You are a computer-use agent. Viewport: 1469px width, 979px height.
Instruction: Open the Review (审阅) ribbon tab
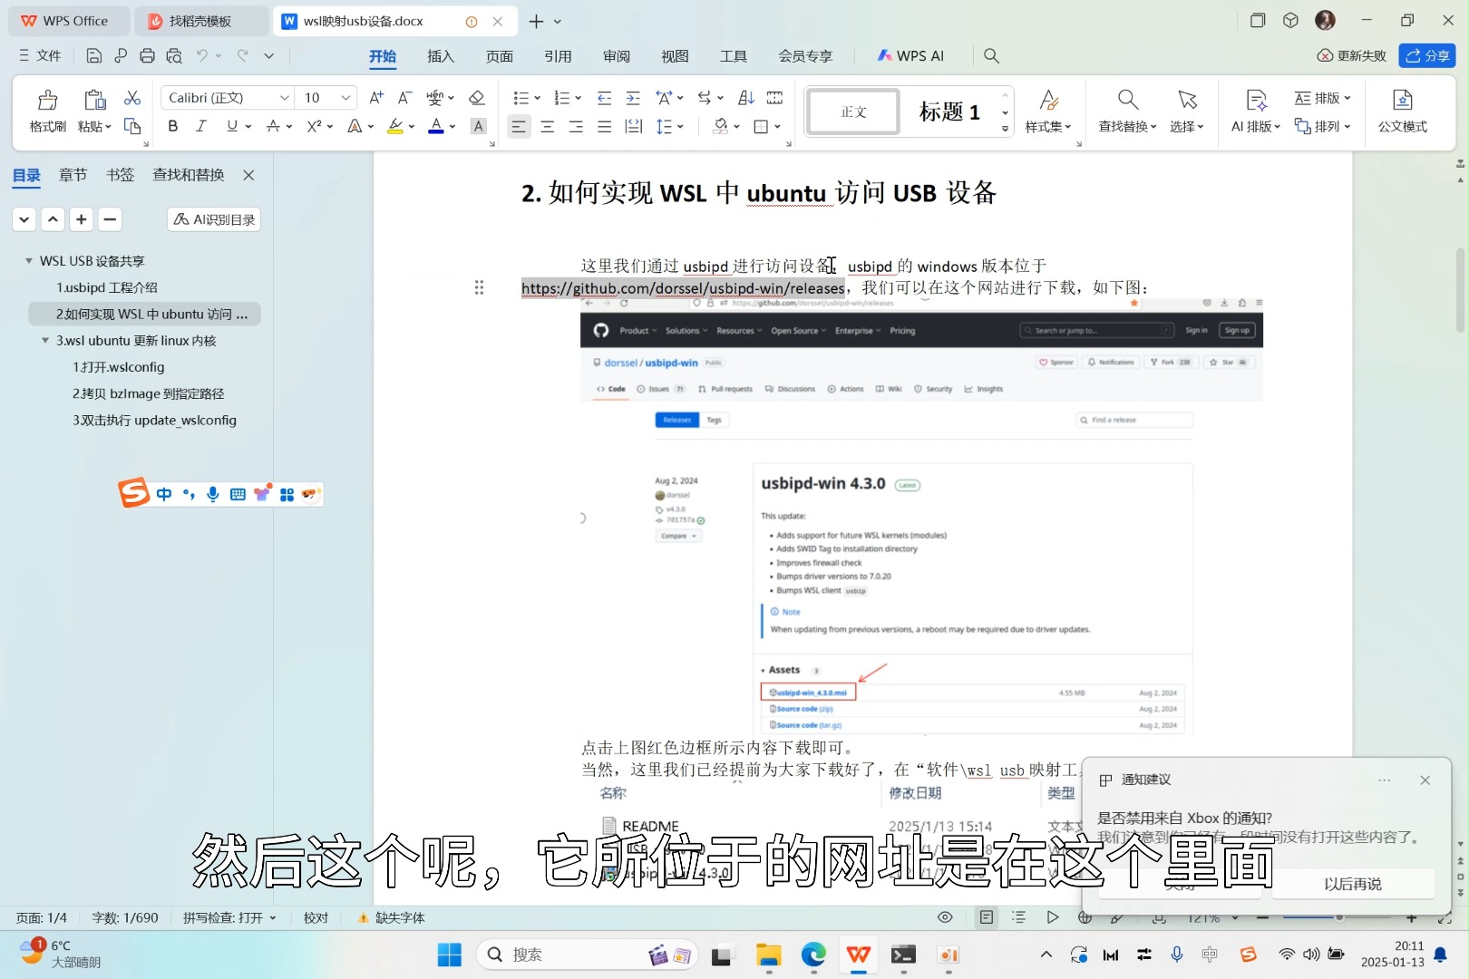(617, 56)
